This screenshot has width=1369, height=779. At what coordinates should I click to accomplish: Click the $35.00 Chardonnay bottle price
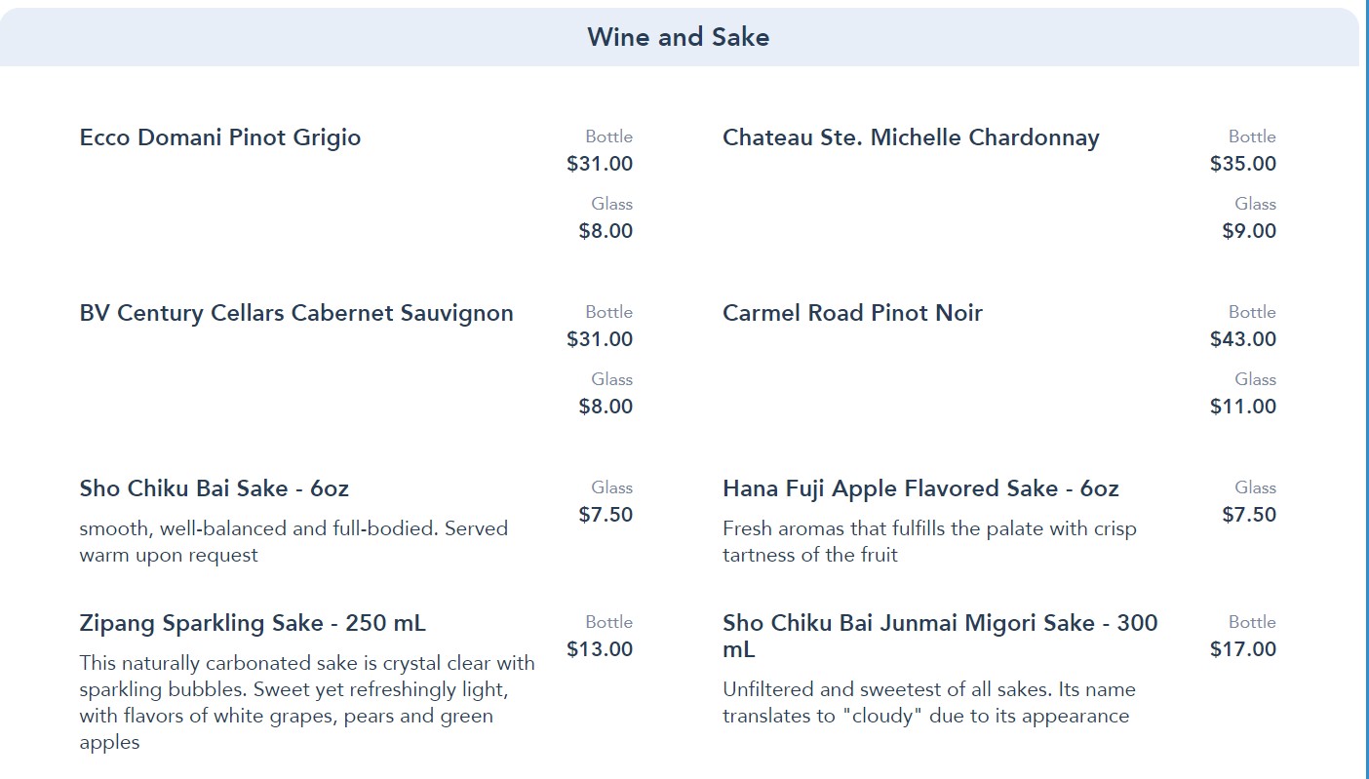tap(1243, 164)
